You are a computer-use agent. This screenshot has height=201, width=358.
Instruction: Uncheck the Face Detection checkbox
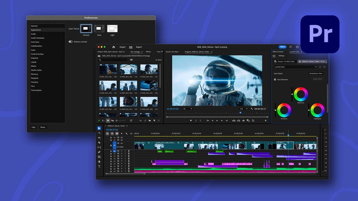(x=275, y=80)
